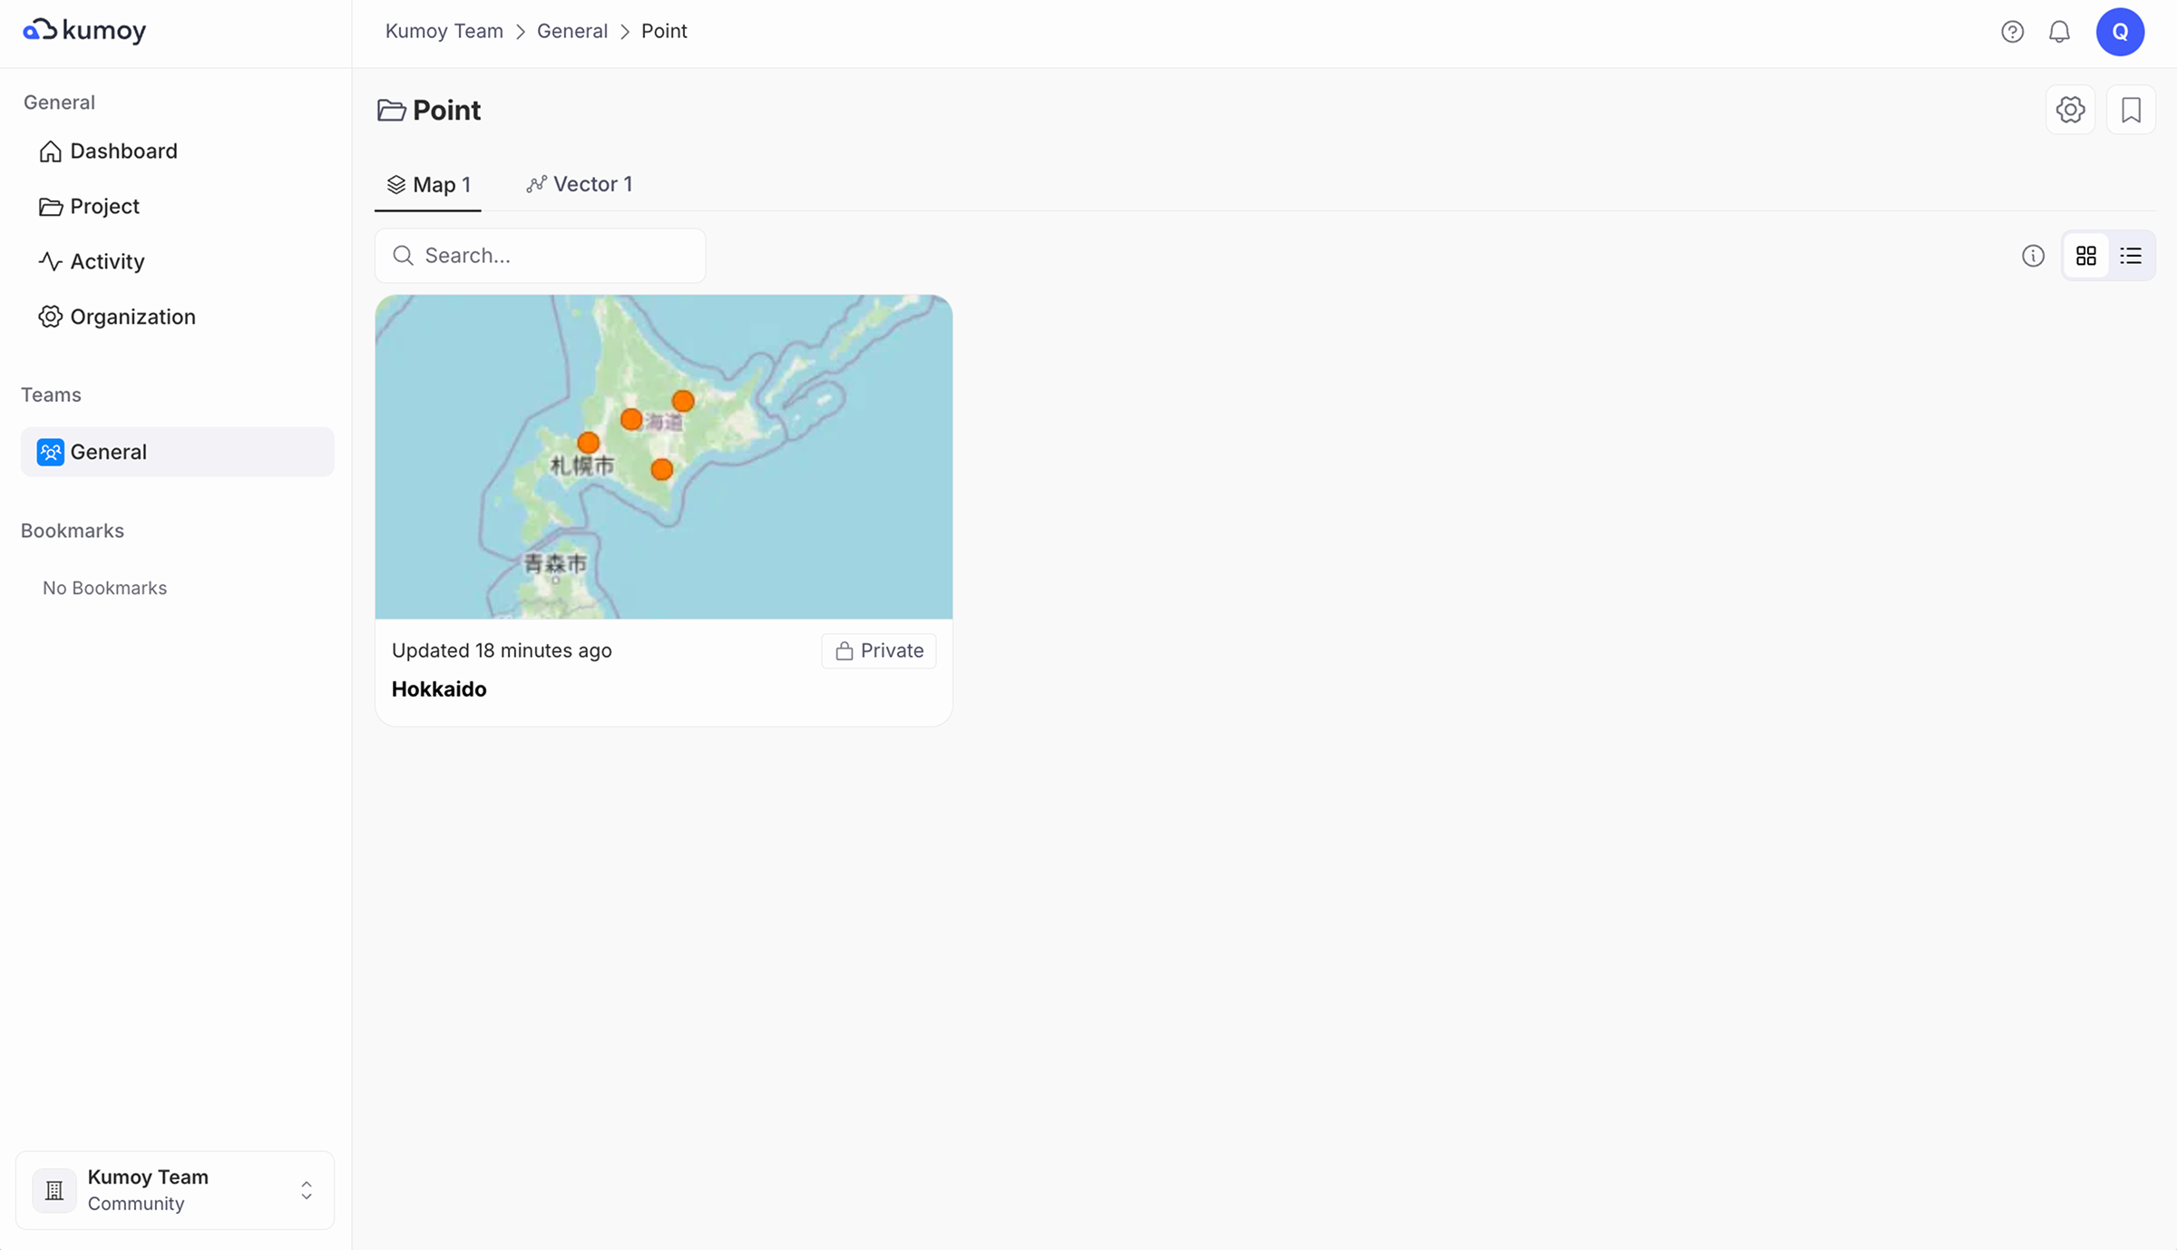This screenshot has height=1250, width=2177.
Task: Expand the Kumoy Team organization switcher
Action: tap(306, 1190)
